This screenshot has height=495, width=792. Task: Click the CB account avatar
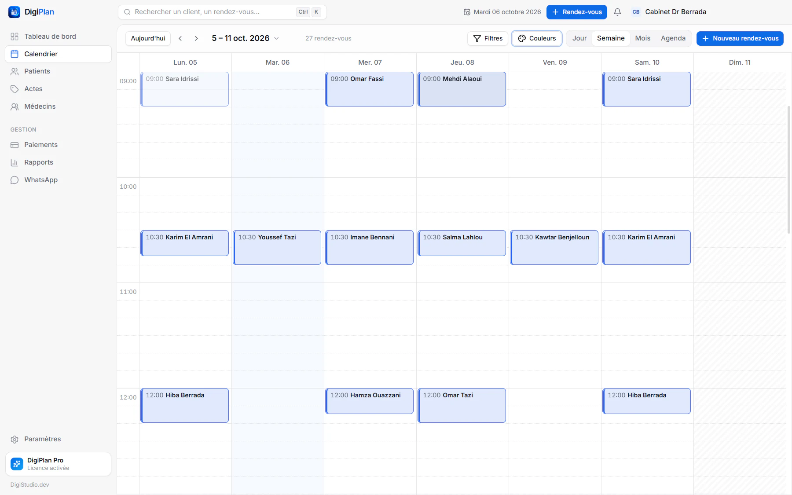tap(636, 12)
